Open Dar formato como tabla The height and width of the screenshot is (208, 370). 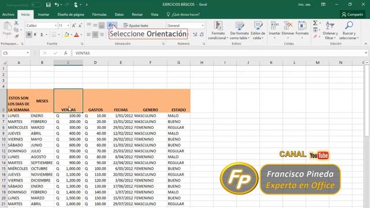[239, 31]
